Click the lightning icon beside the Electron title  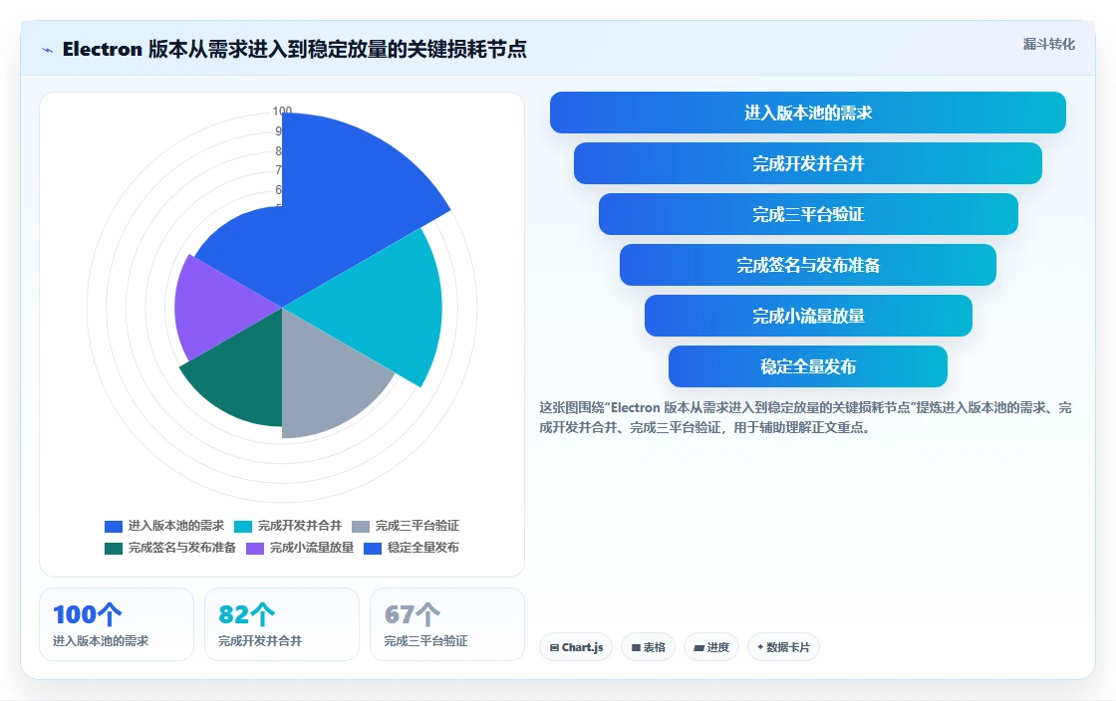point(48,50)
